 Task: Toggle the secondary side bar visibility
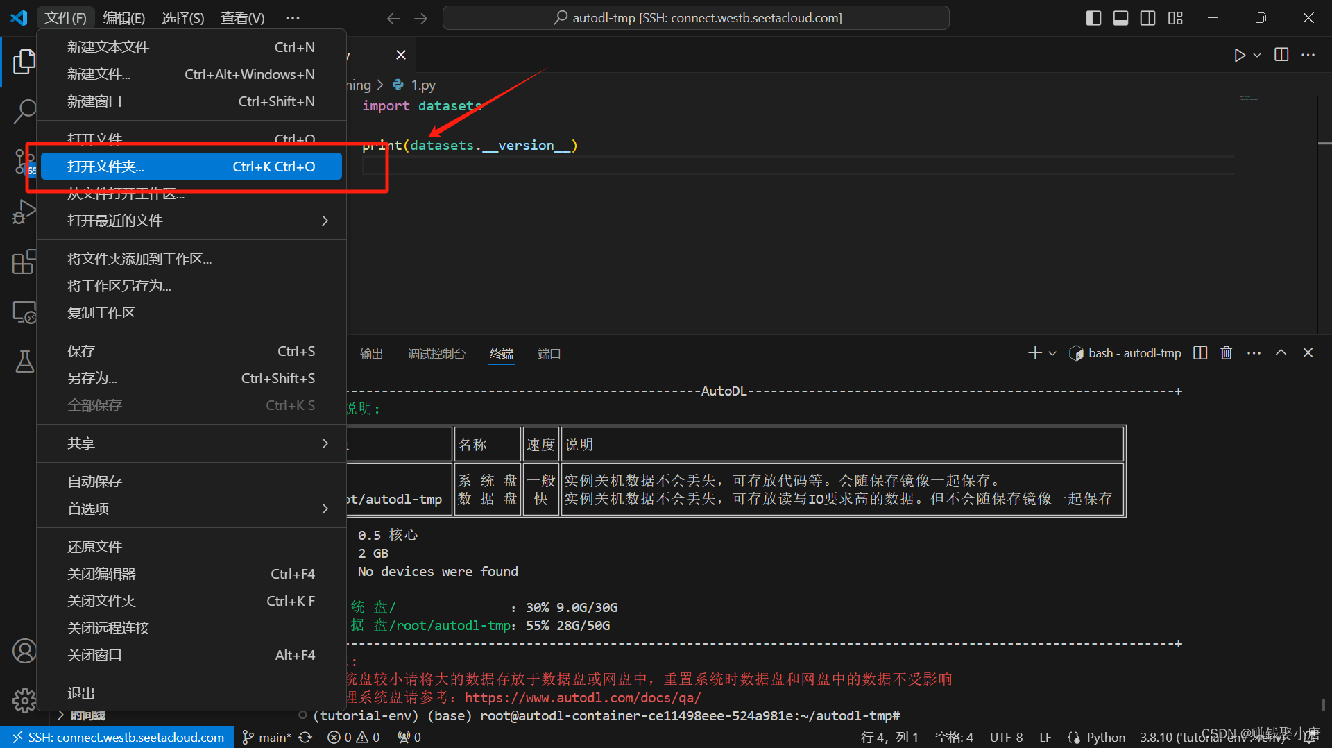(x=1147, y=17)
